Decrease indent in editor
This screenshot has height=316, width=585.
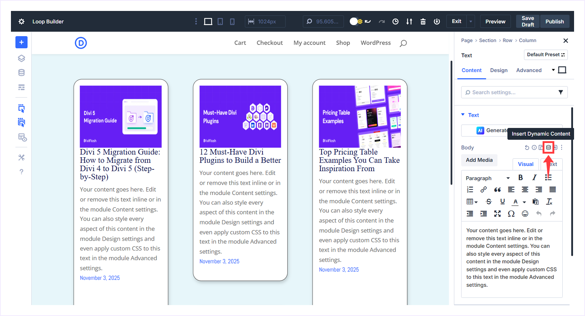[x=470, y=214]
